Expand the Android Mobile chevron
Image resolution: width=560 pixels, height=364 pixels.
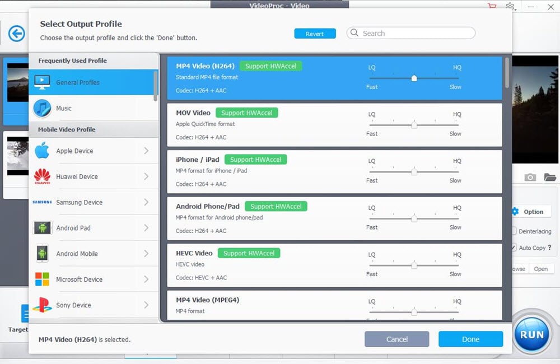[146, 254]
